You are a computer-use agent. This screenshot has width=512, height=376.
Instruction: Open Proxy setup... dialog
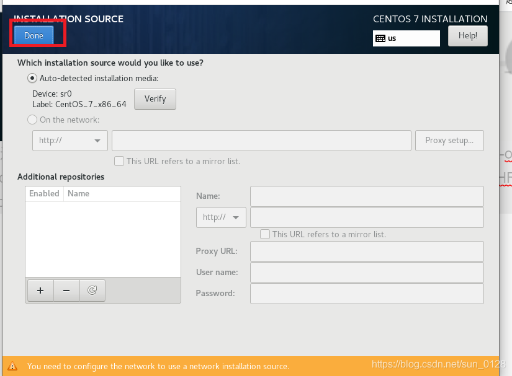(x=449, y=141)
